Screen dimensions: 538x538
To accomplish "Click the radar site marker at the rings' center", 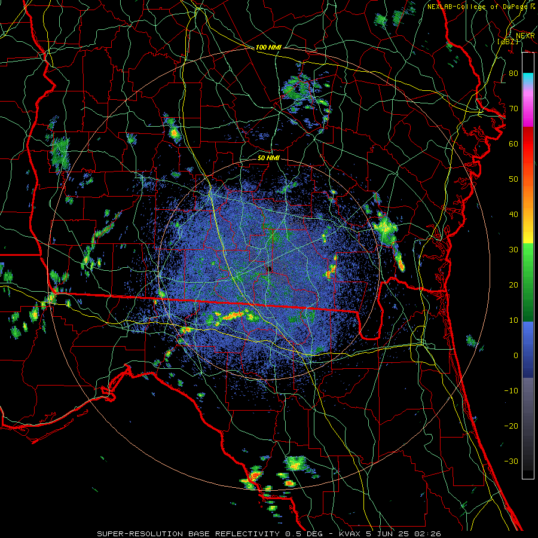I will [270, 269].
